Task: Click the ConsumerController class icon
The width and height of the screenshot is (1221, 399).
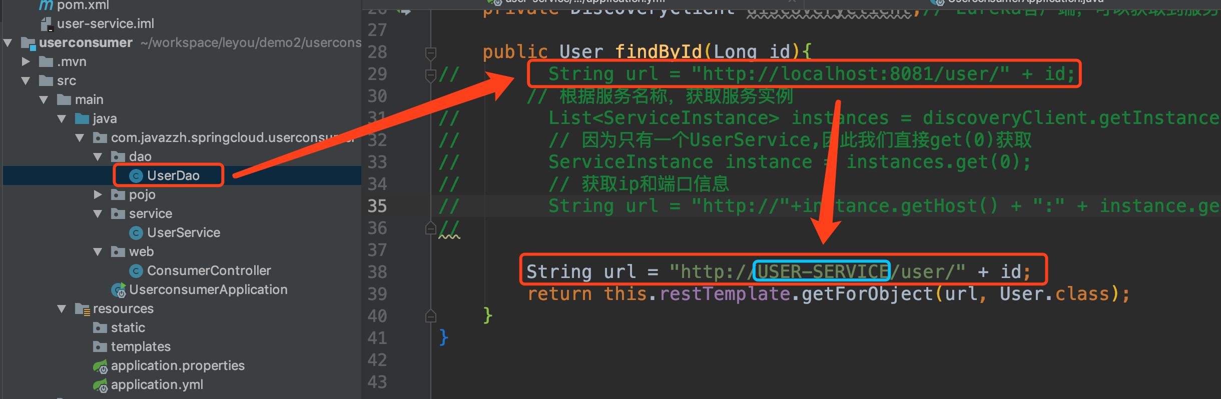Action: pos(136,271)
